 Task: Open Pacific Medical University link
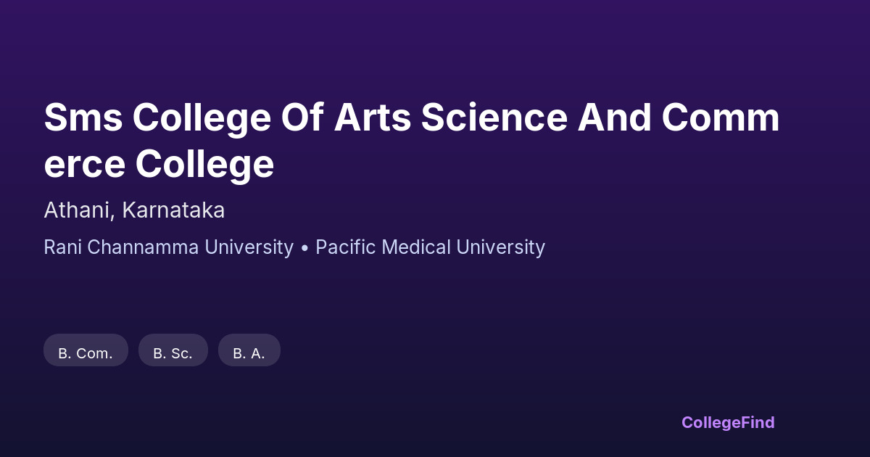click(x=430, y=247)
